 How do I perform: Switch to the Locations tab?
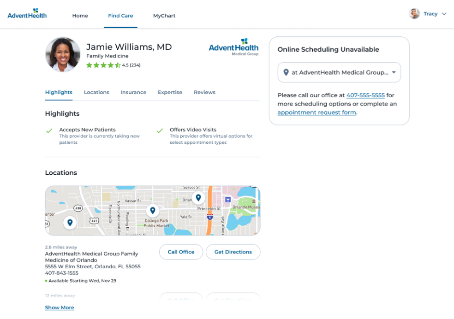pos(96,92)
